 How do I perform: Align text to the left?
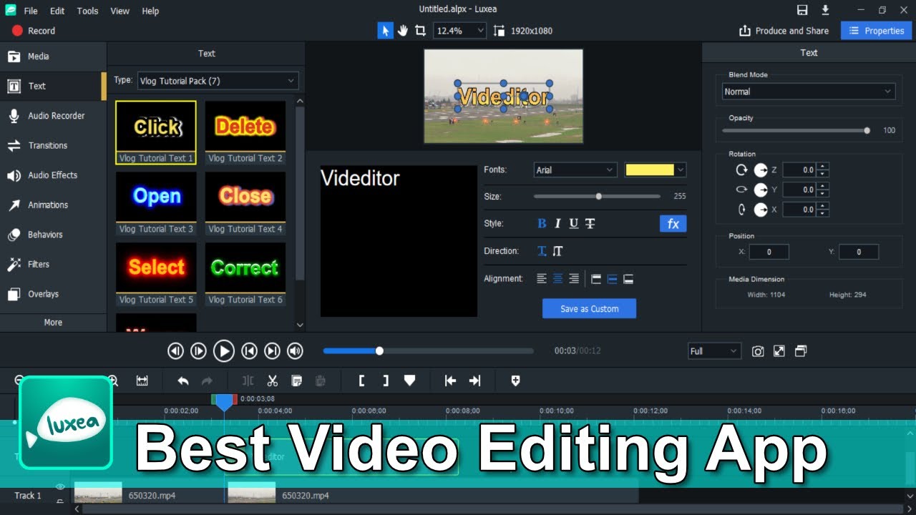[542, 279]
